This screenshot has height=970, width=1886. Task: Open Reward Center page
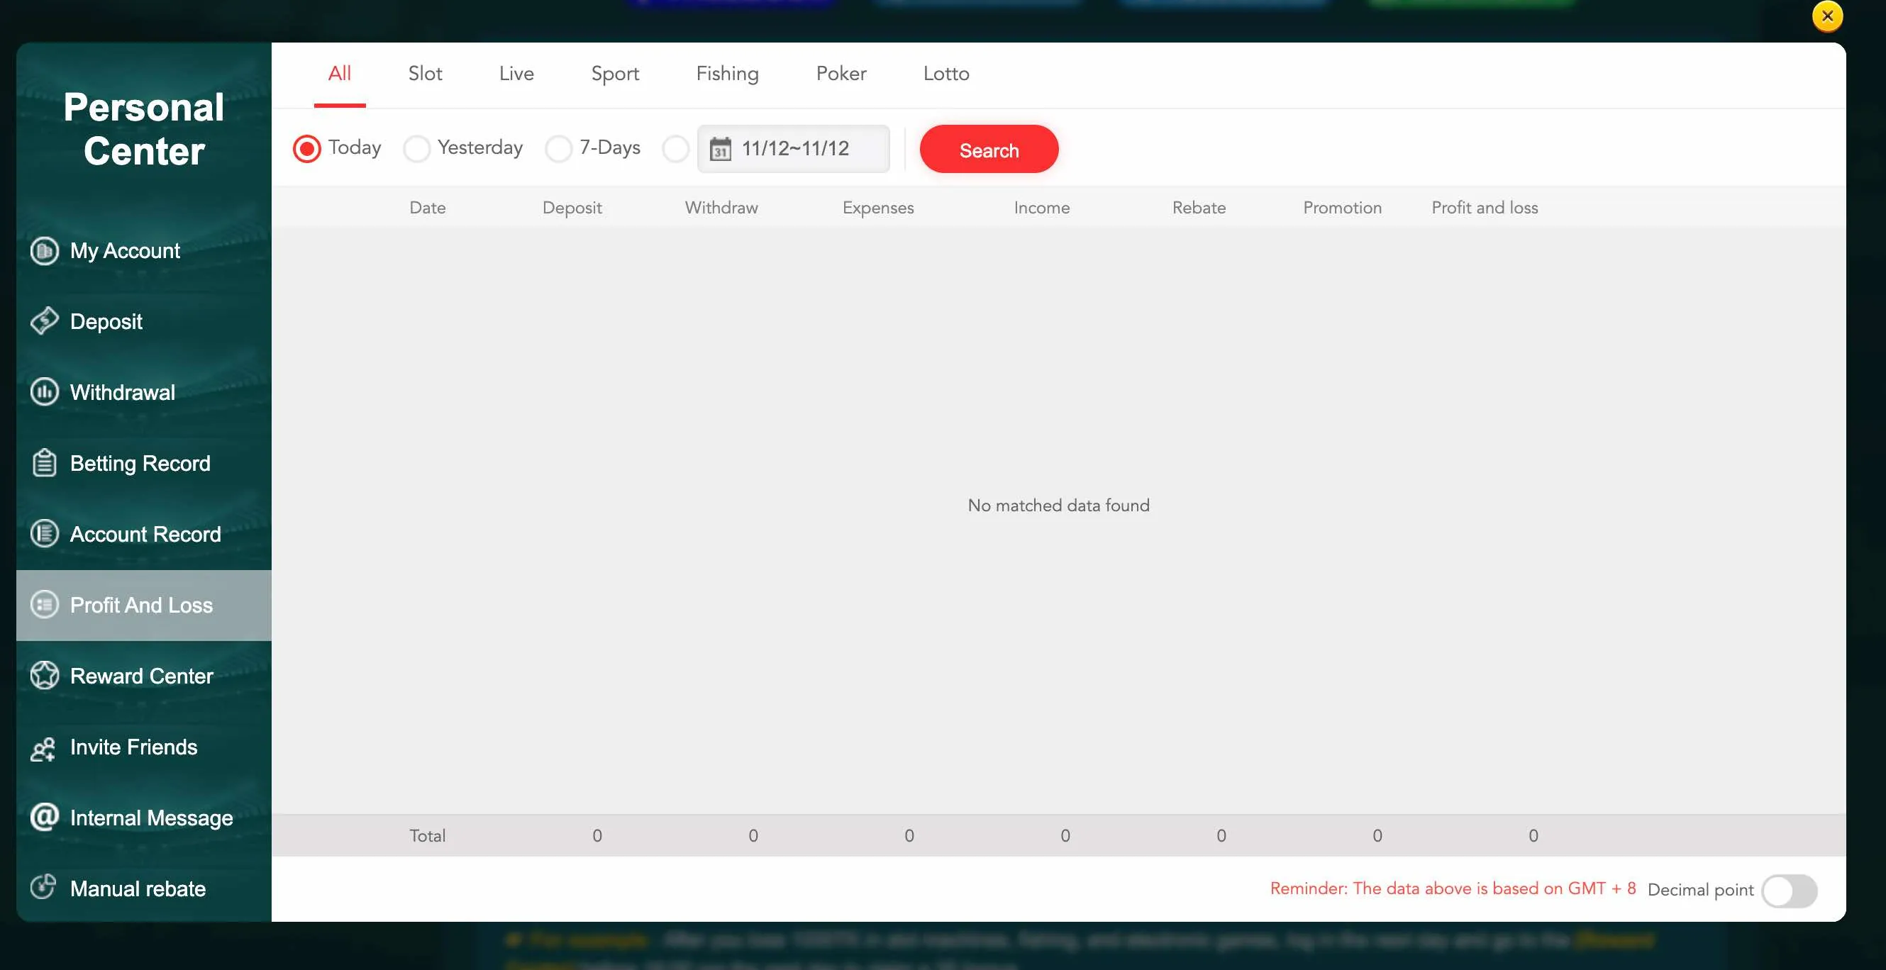click(x=142, y=676)
